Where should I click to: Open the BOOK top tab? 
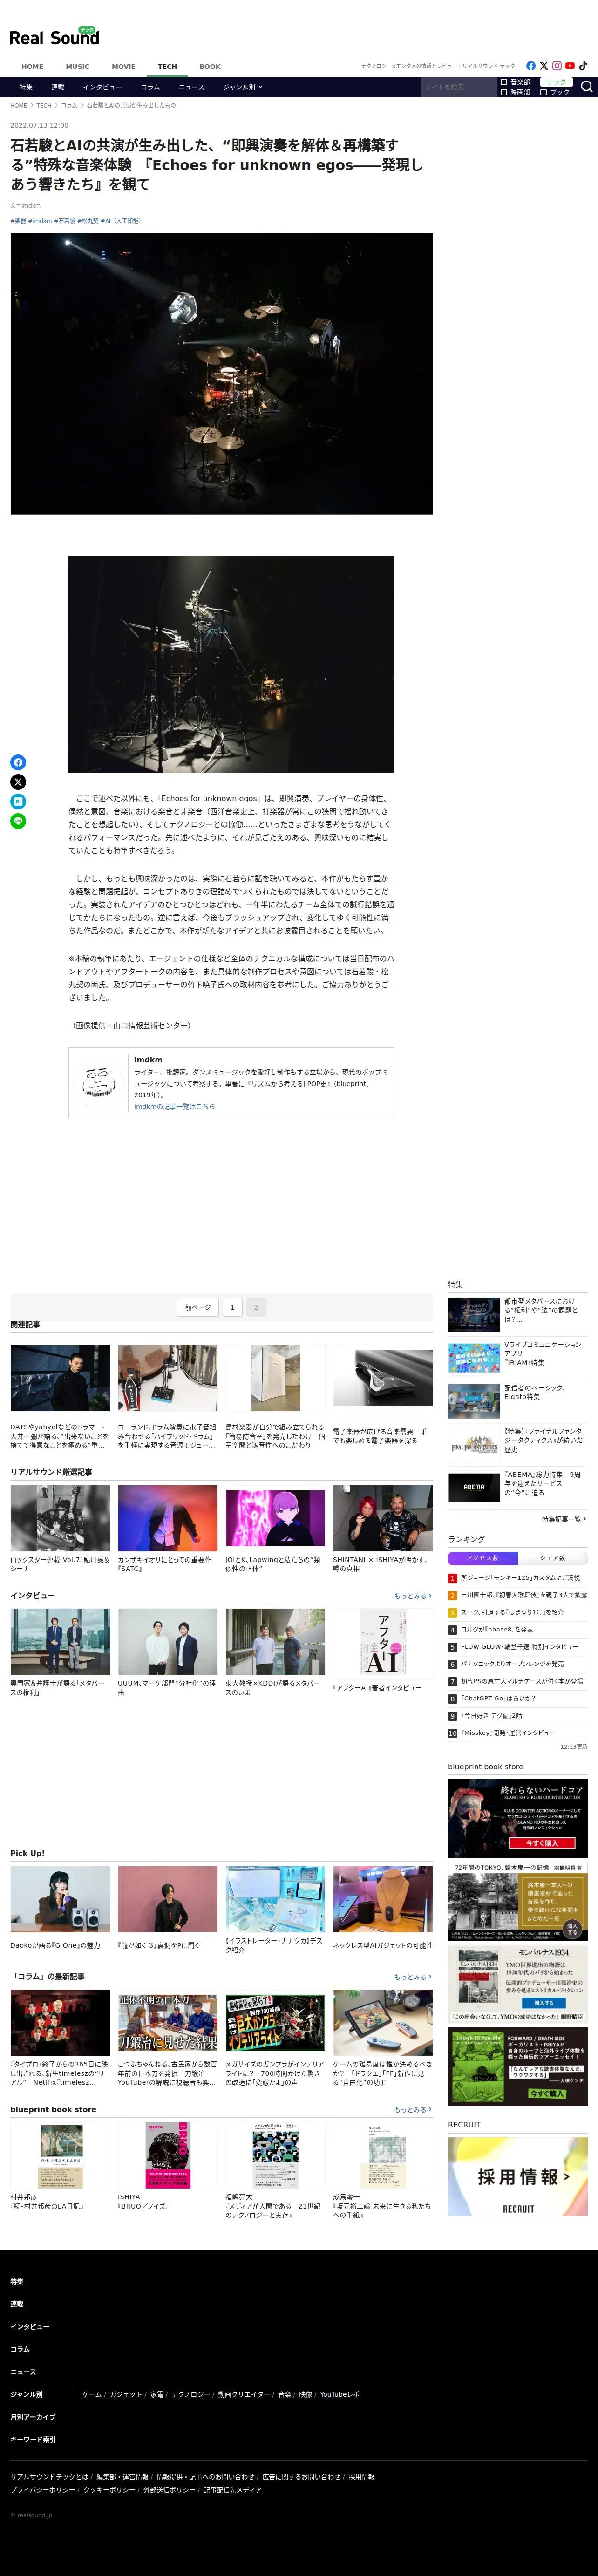coord(210,67)
